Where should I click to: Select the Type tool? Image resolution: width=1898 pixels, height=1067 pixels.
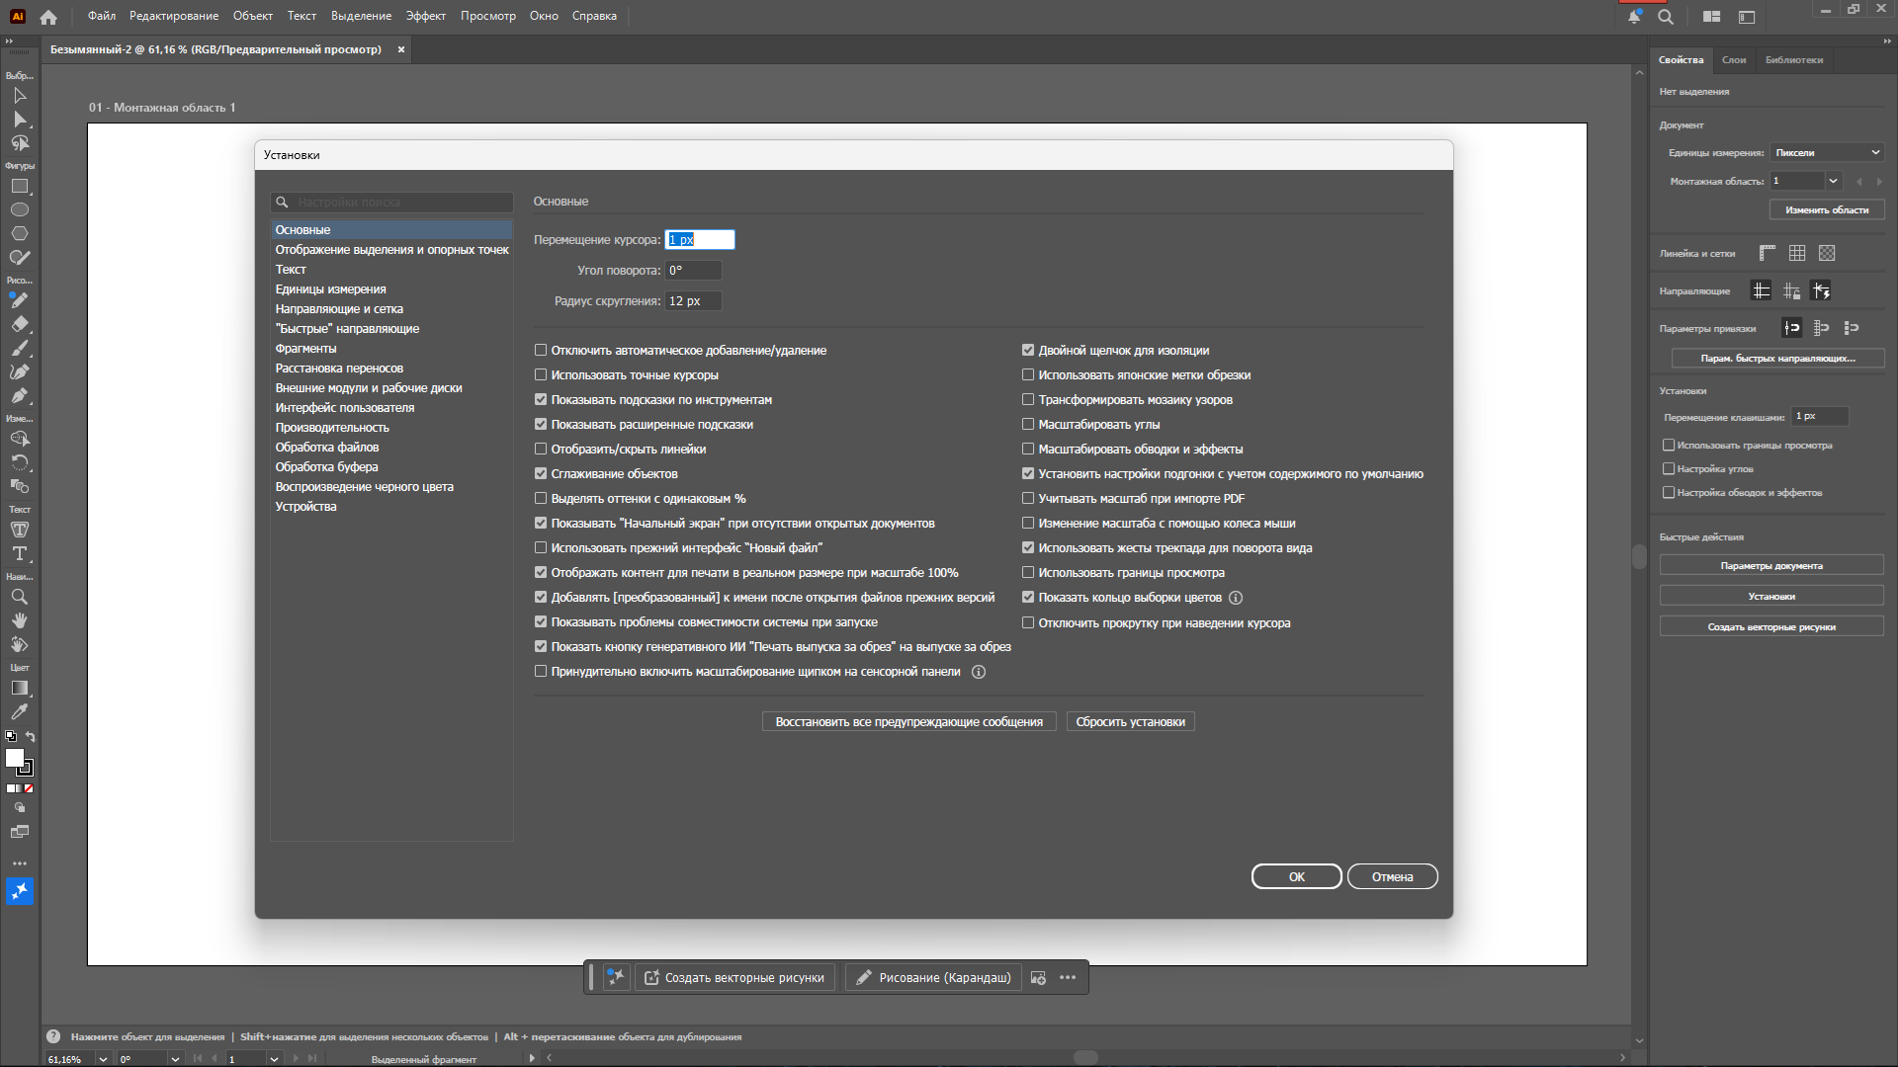coord(19,554)
